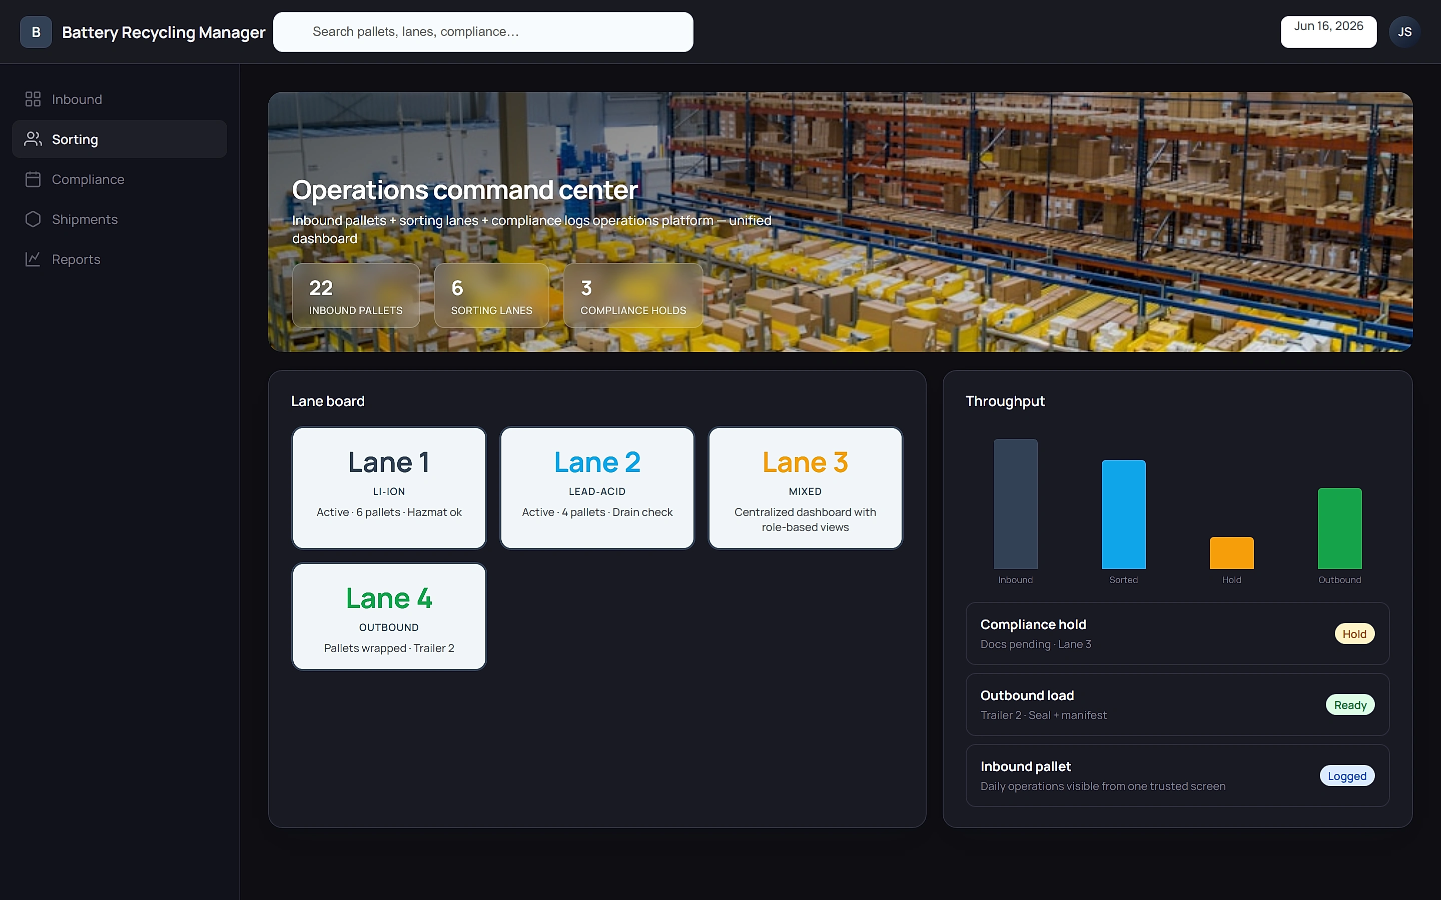Go to the Compliance section
Image resolution: width=1441 pixels, height=900 pixels.
(x=119, y=179)
